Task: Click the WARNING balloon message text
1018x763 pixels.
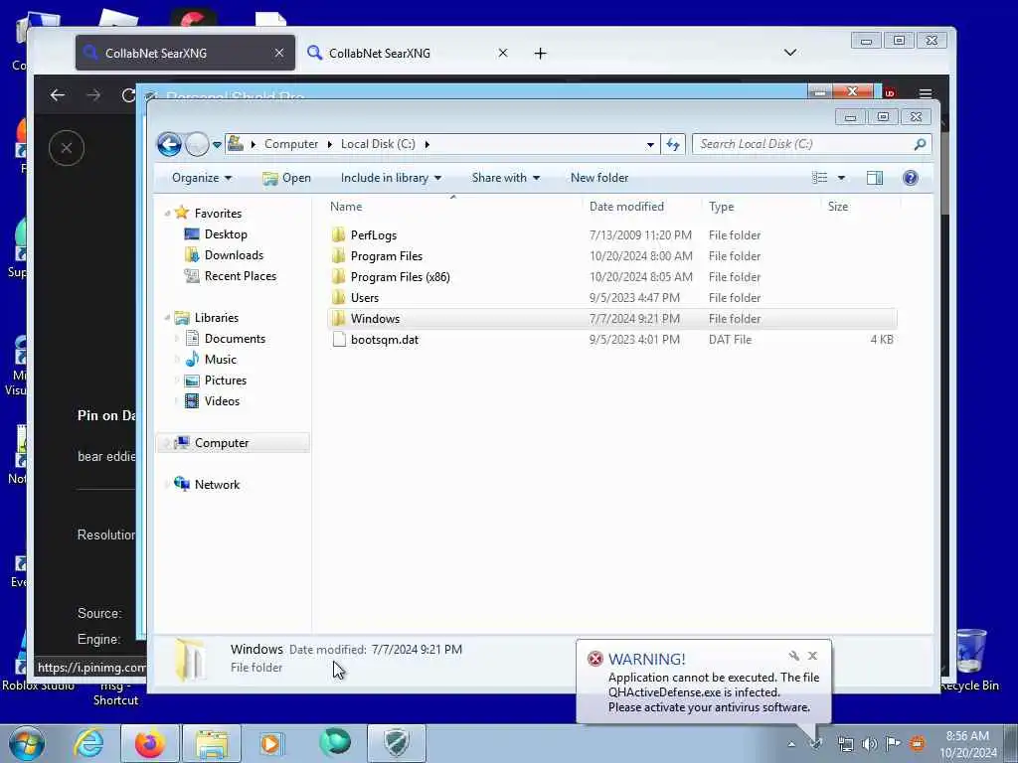Action: (x=714, y=692)
